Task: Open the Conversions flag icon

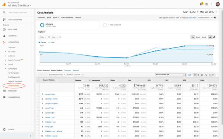Action: (x=4, y=97)
